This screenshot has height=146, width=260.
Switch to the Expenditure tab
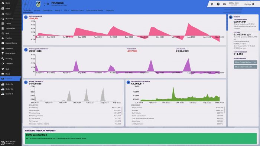coord(48,10)
